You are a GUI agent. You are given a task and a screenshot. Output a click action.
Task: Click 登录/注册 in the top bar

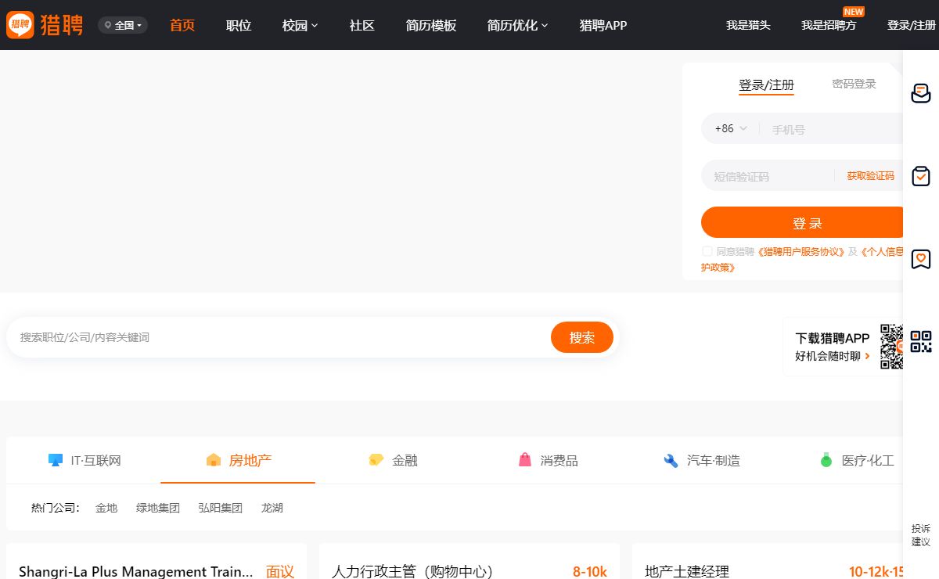coord(912,25)
